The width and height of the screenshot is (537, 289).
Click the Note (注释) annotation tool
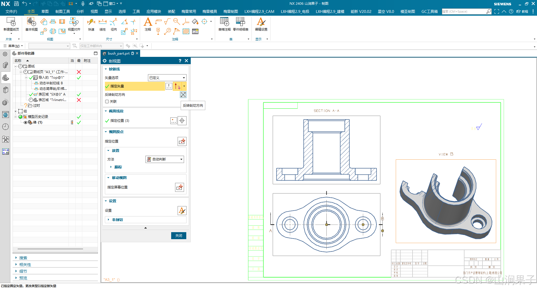[148, 22]
